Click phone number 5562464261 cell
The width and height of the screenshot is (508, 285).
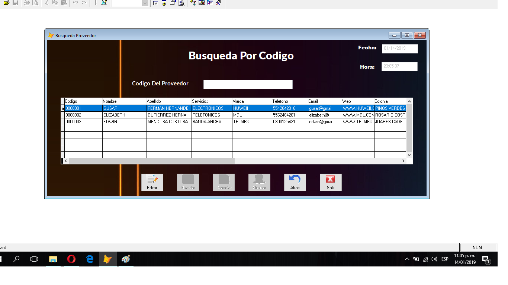pyautogui.click(x=290, y=115)
